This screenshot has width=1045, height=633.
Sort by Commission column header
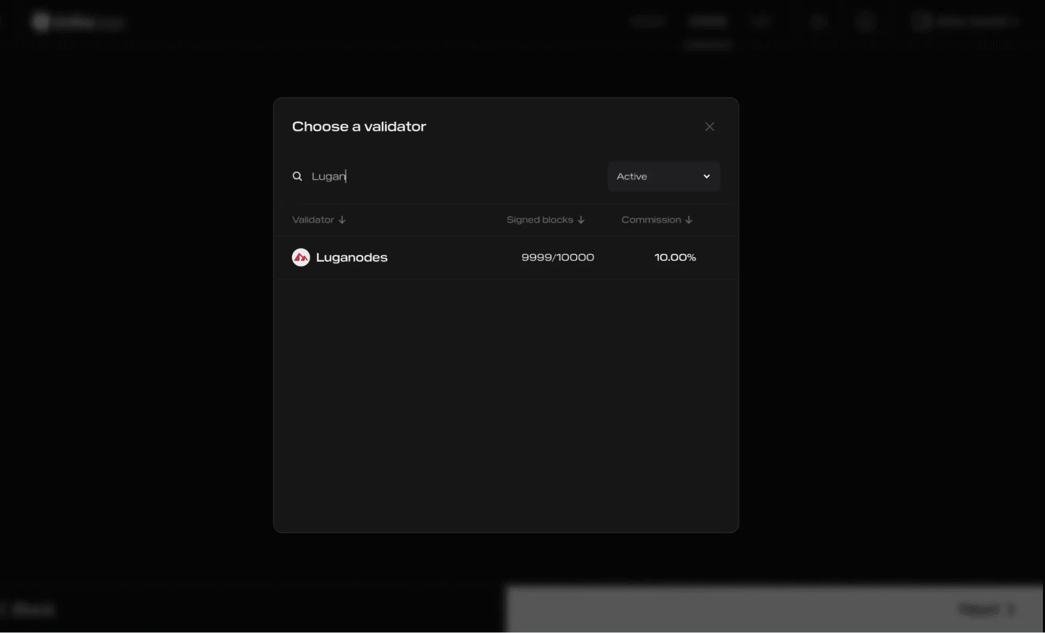click(x=657, y=220)
